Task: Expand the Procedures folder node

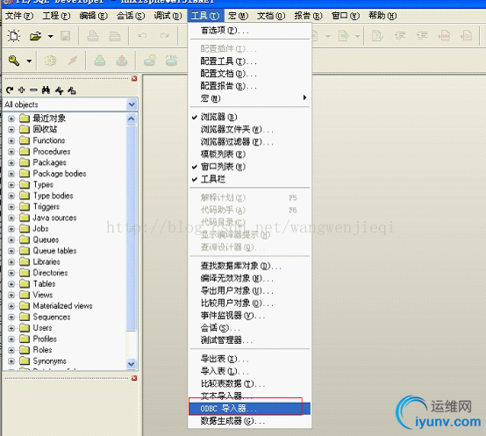Action: (x=11, y=152)
